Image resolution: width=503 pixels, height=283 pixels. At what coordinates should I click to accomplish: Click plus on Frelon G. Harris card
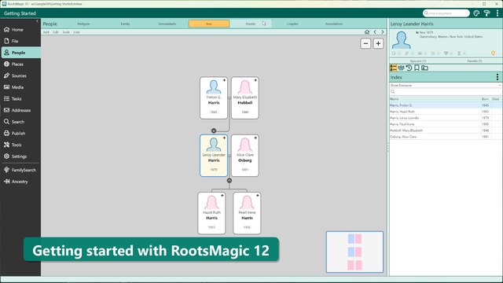click(225, 80)
